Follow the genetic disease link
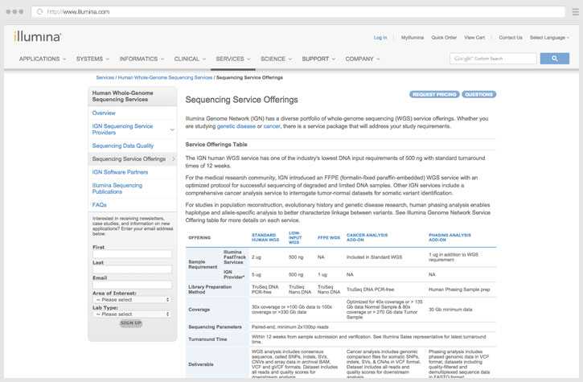 pos(236,126)
